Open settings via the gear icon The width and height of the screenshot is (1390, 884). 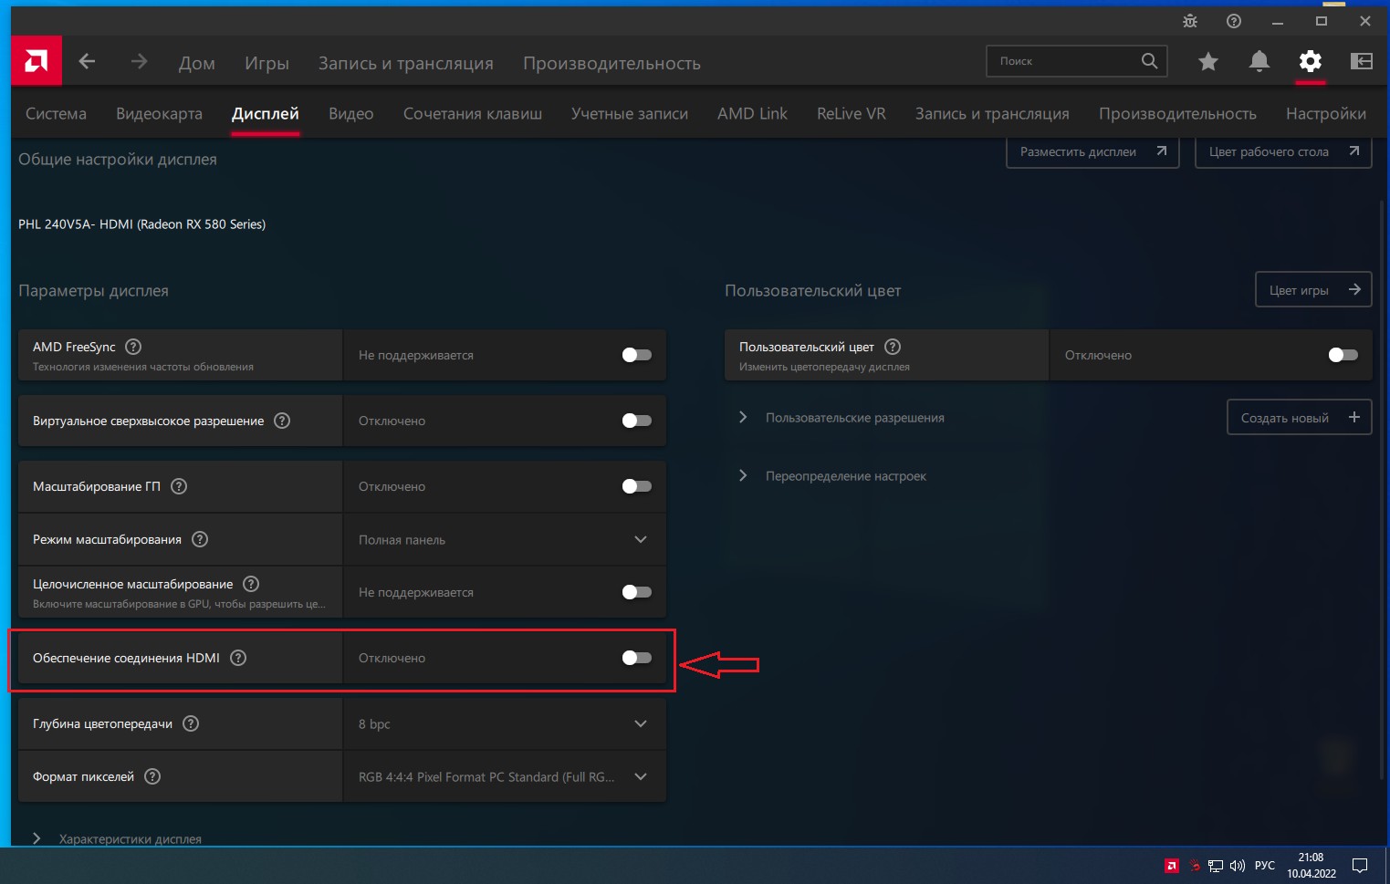coord(1311,61)
